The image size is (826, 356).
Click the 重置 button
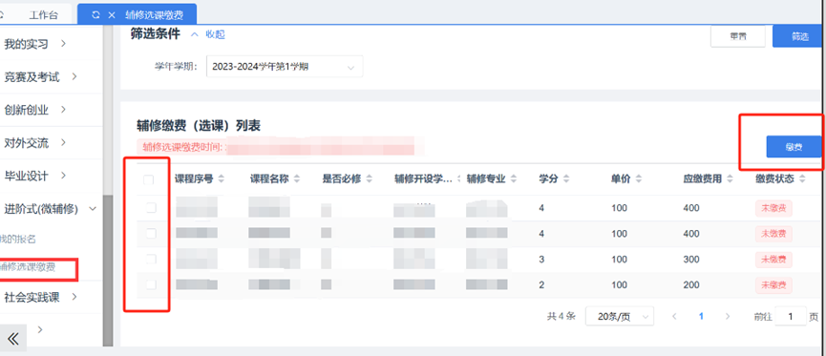click(x=737, y=36)
